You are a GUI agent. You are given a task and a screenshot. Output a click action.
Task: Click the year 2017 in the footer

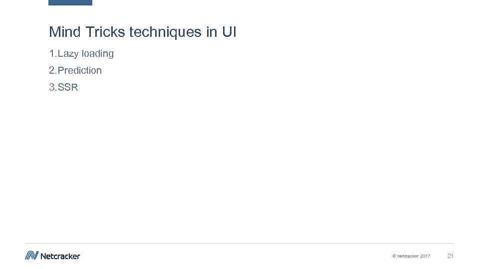[425, 256]
